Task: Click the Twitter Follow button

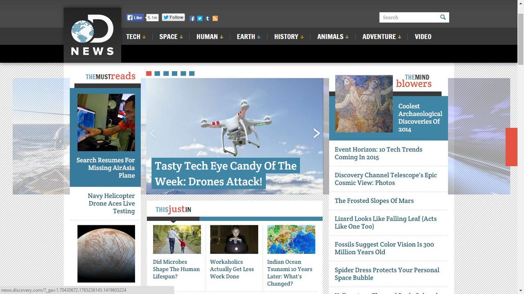Action: 173,17
